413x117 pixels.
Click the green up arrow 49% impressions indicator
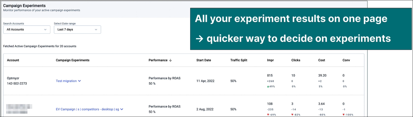point(271,86)
